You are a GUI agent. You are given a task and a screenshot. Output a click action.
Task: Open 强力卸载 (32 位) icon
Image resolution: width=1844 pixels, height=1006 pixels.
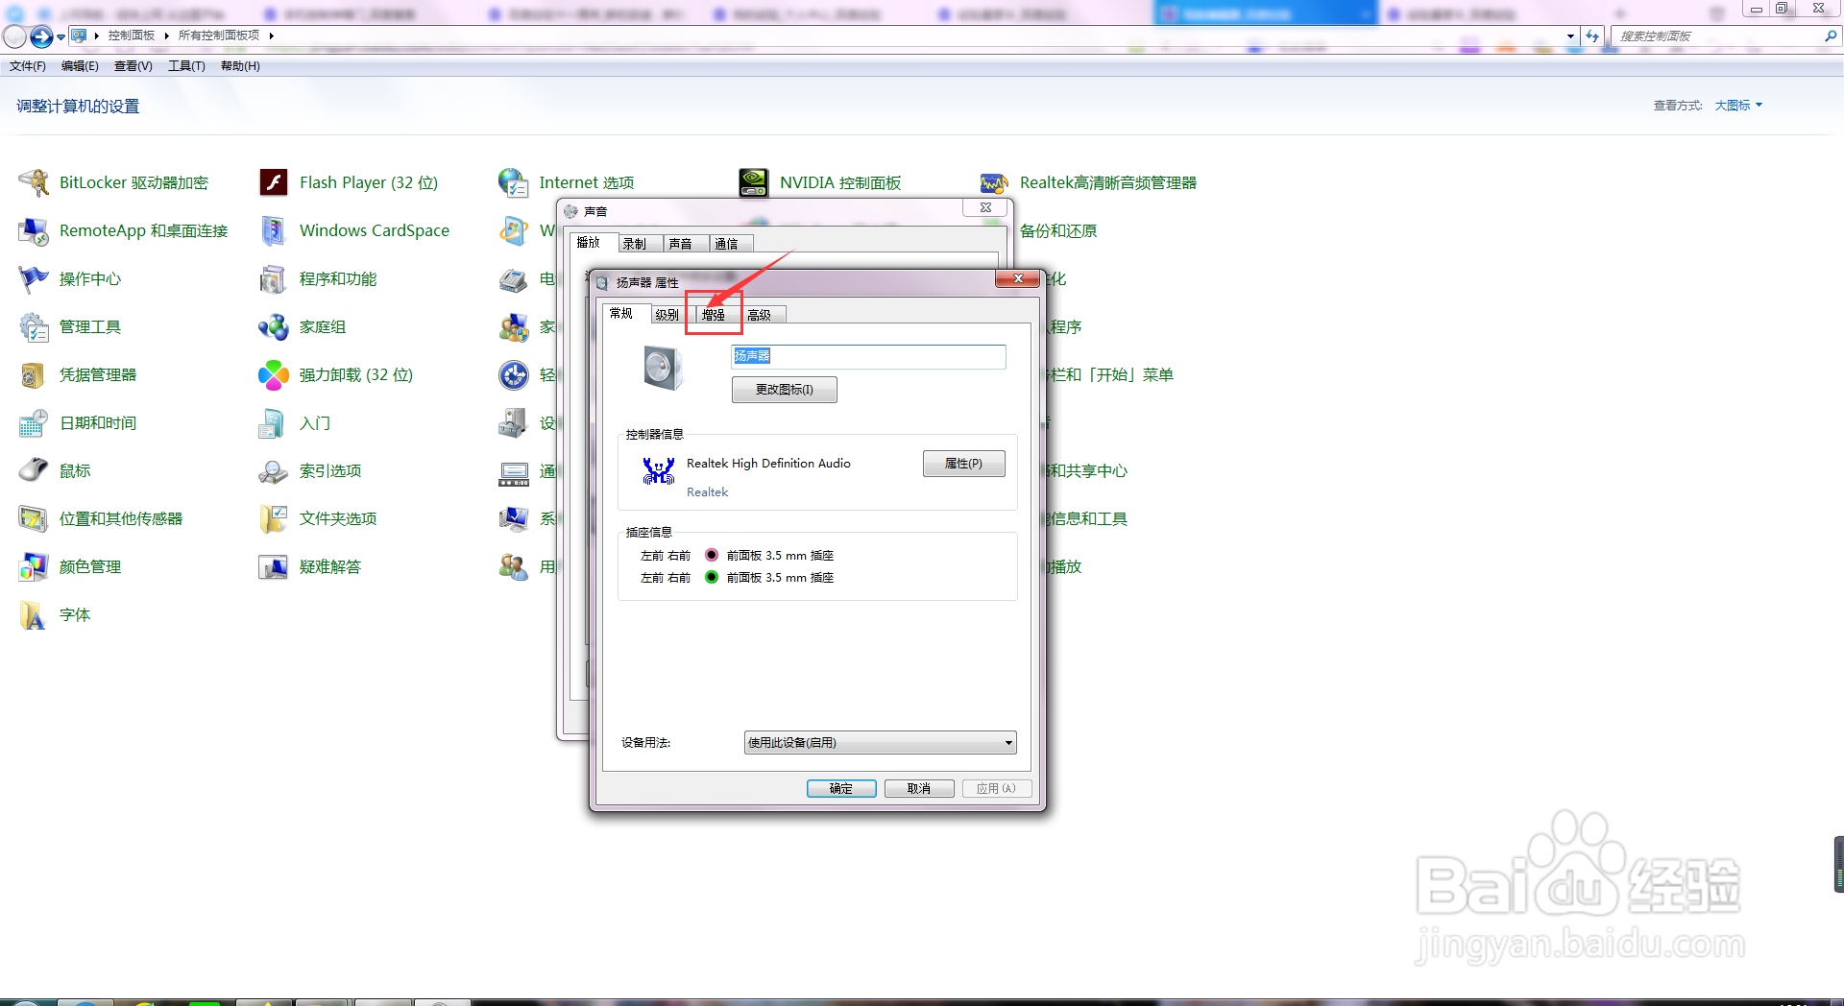click(x=274, y=374)
